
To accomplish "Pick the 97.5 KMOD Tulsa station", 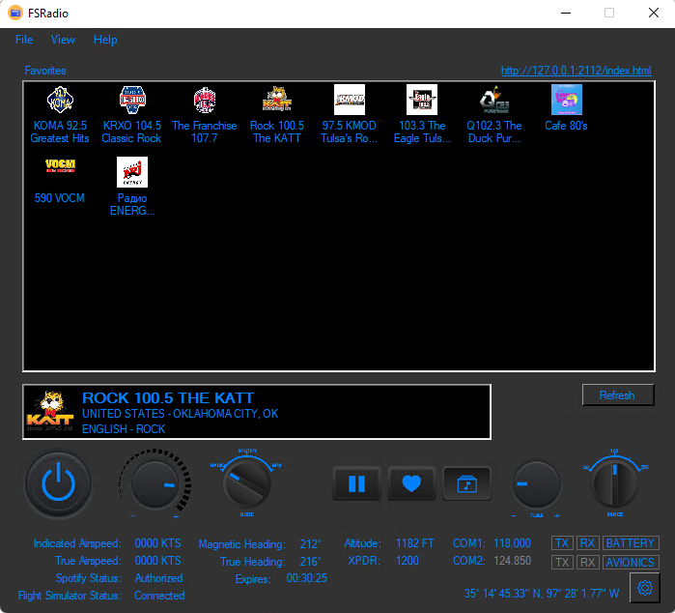I will (350, 114).
